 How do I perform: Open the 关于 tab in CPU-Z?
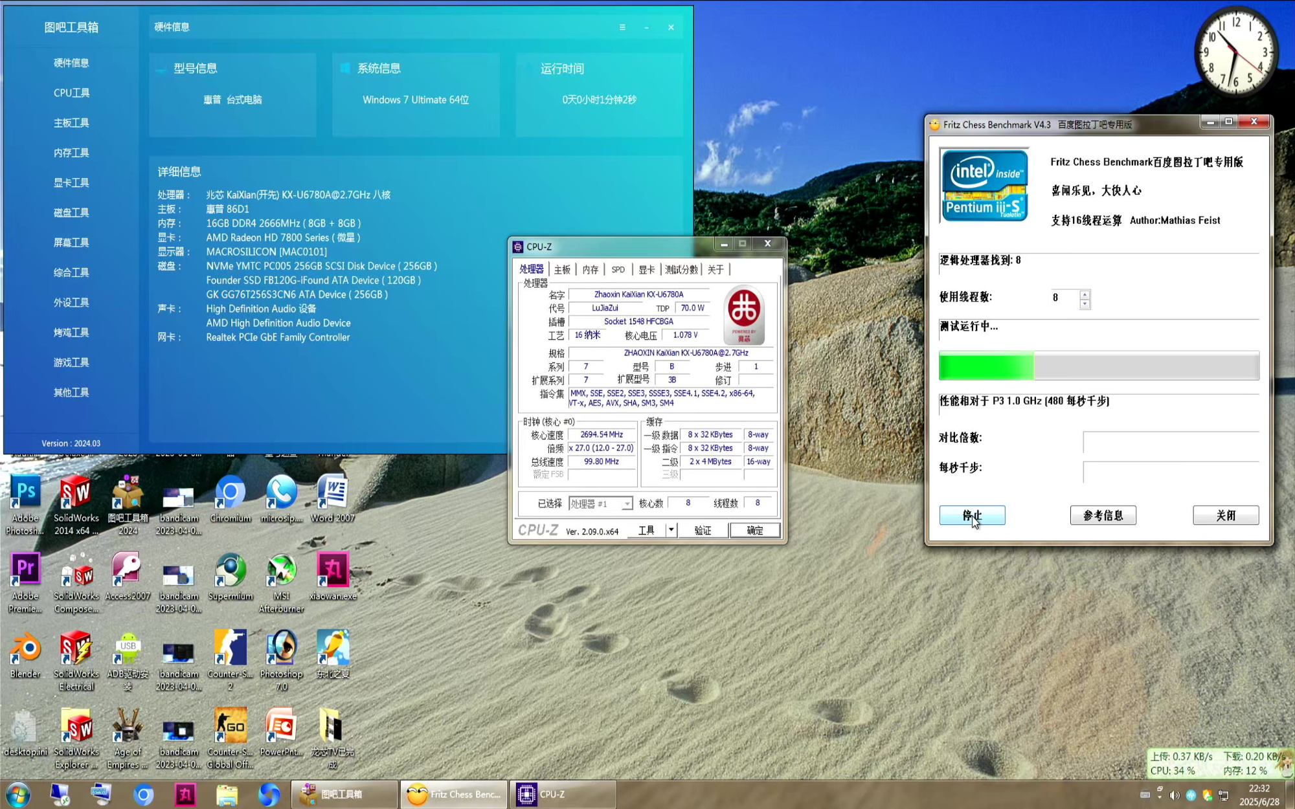(715, 269)
